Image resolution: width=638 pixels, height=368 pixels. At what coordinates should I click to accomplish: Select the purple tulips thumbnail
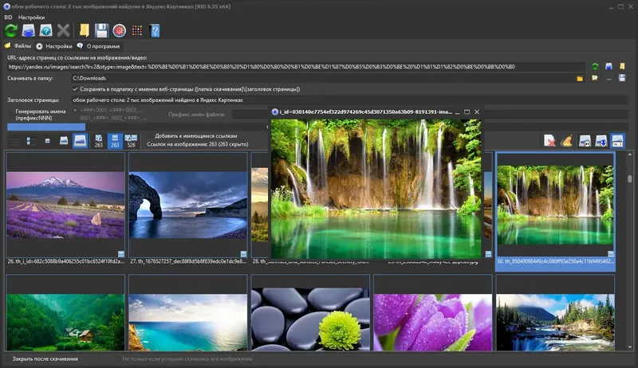(x=433, y=313)
